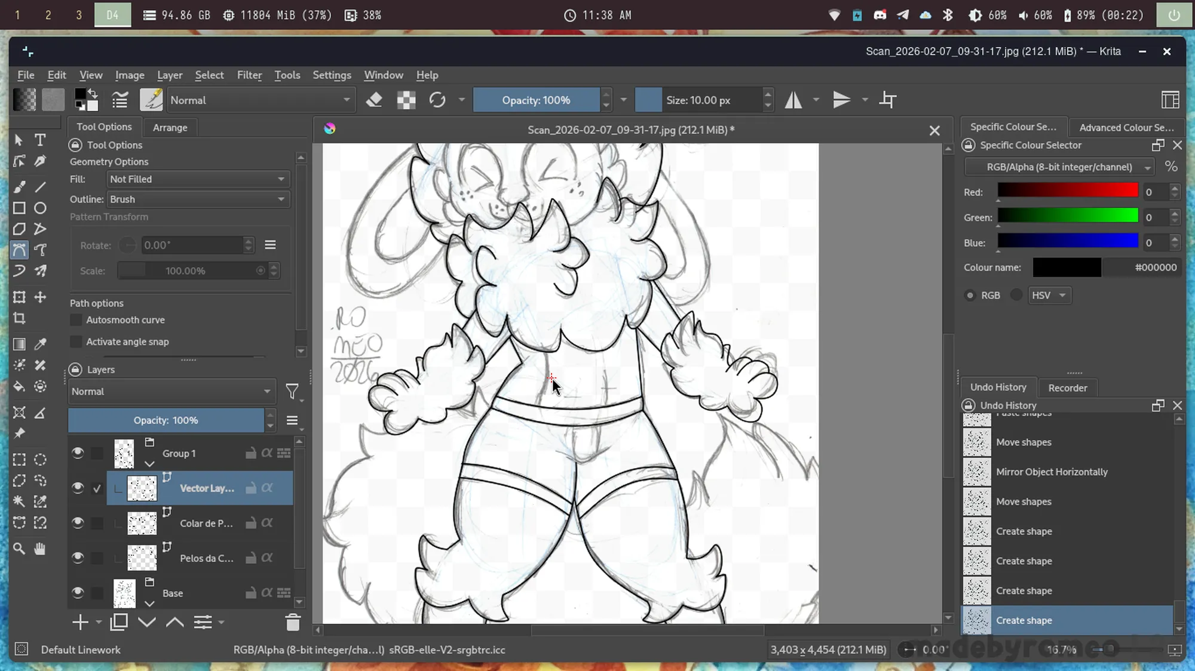Activate the Zoom magnifier tool
The width and height of the screenshot is (1195, 671).
coord(19,549)
